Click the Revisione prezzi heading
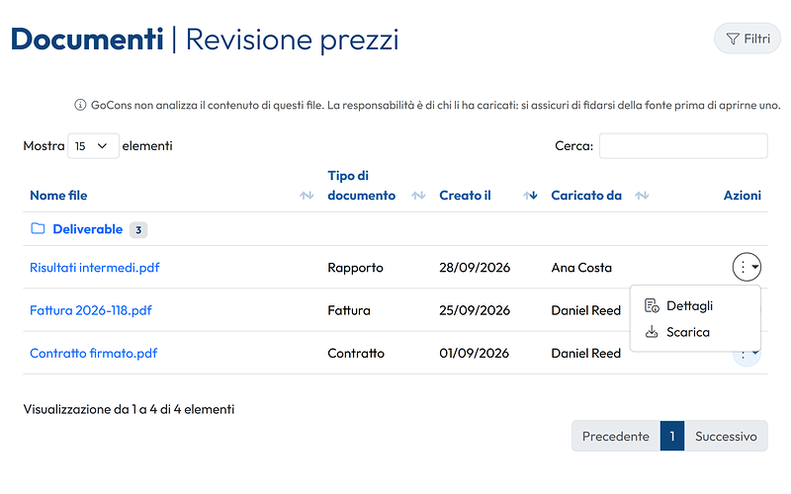Image resolution: width=791 pixels, height=494 pixels. [292, 41]
